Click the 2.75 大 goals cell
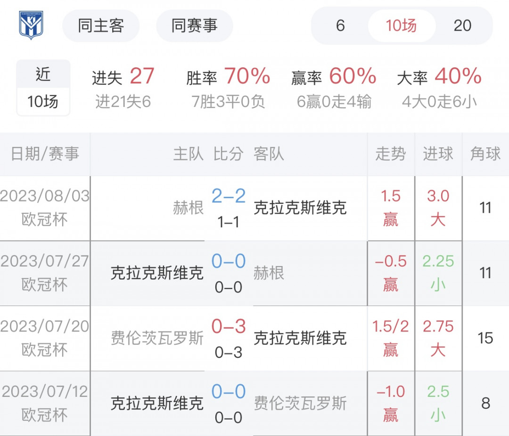509x436 pixels. tap(438, 339)
